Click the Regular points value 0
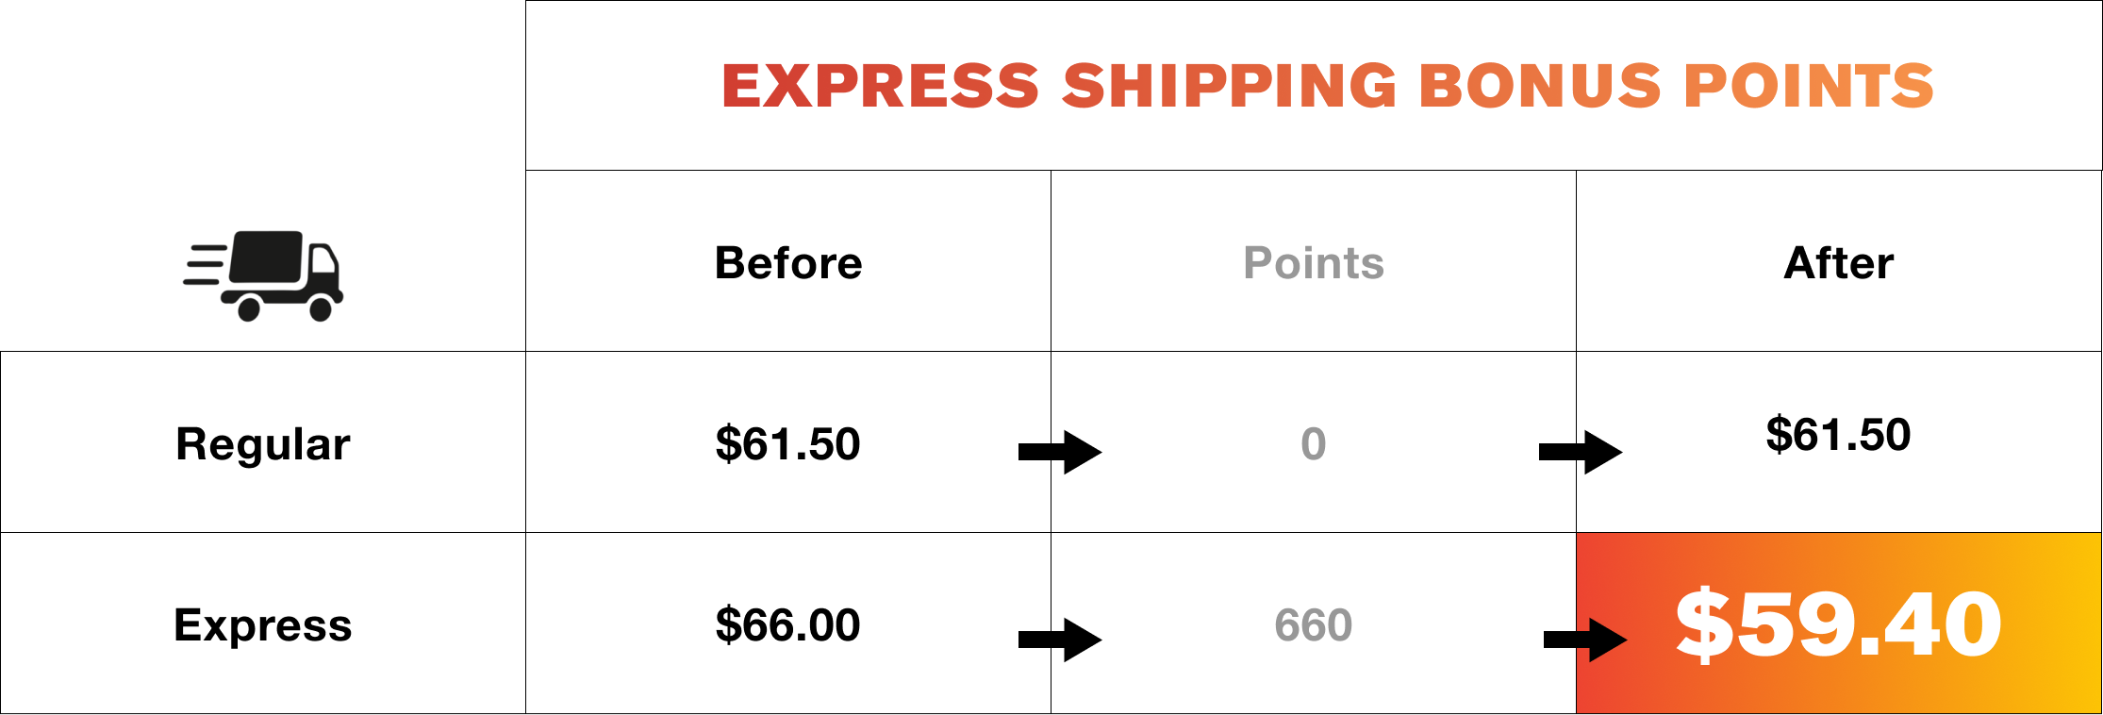This screenshot has width=2103, height=715. pyautogui.click(x=1314, y=444)
